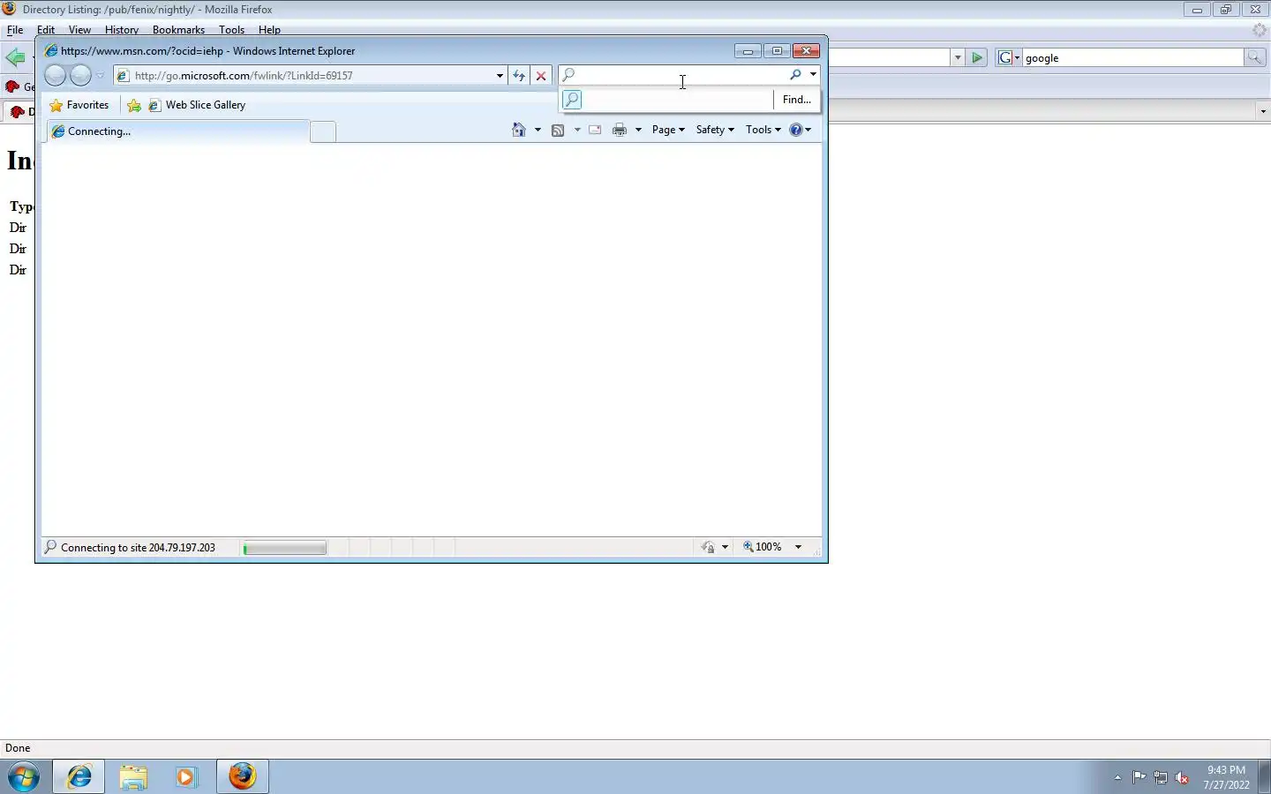Open Firefox Help menu

point(269,29)
